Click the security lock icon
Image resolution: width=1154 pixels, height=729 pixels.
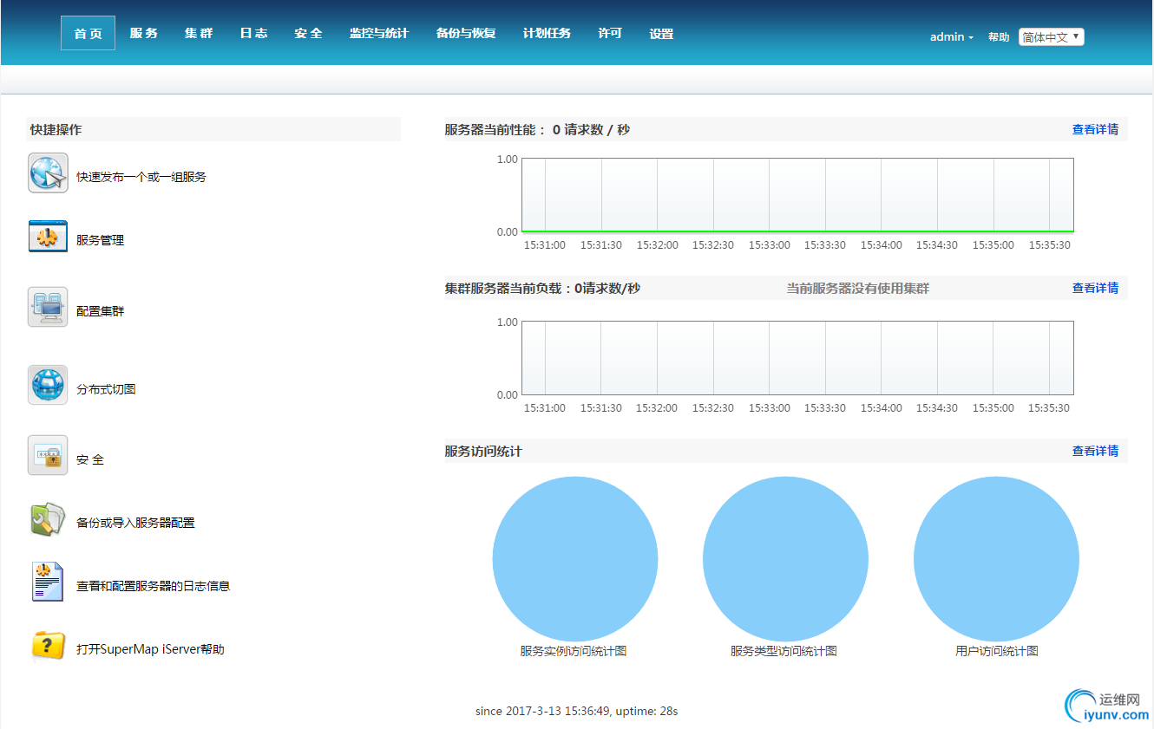click(48, 455)
